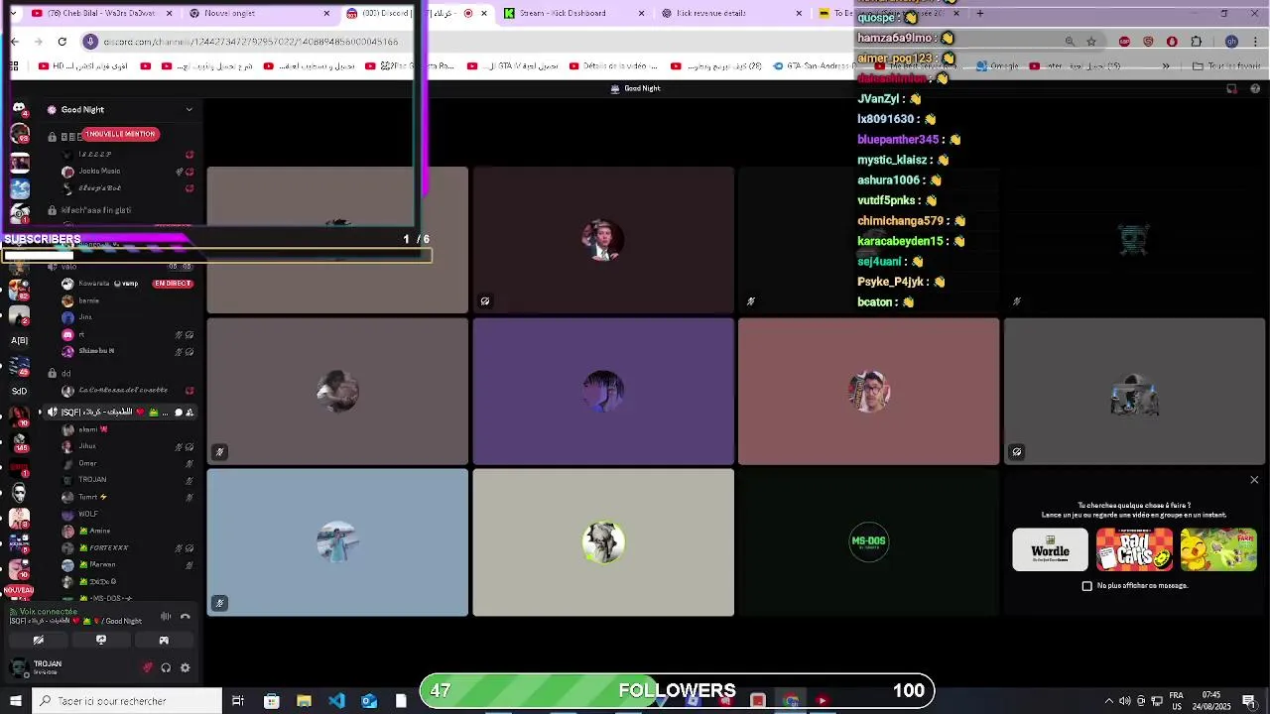Switch to Nouvel onglet tab
The width and height of the screenshot is (1270, 714).
pos(258,13)
